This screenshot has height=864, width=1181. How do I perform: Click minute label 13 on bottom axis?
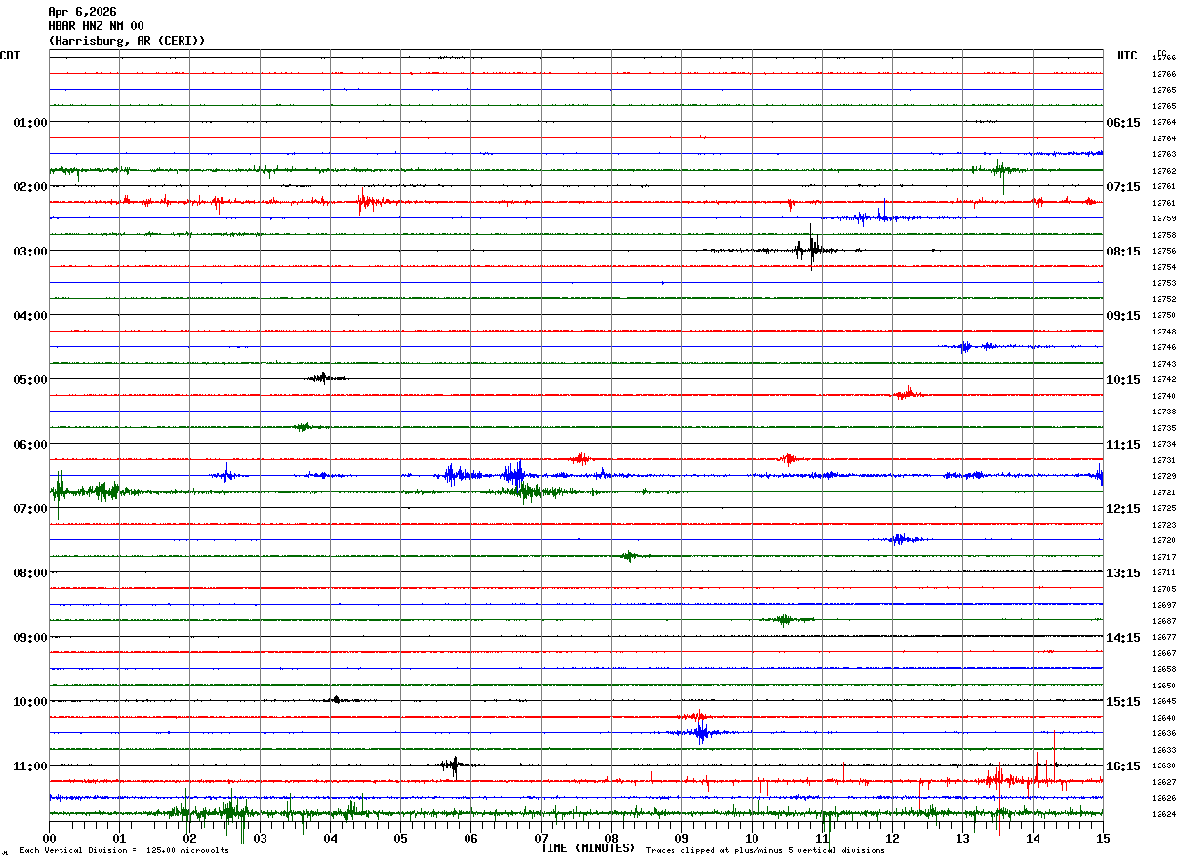962,838
